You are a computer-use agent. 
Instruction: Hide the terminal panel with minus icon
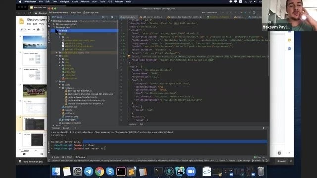(x=267, y=128)
